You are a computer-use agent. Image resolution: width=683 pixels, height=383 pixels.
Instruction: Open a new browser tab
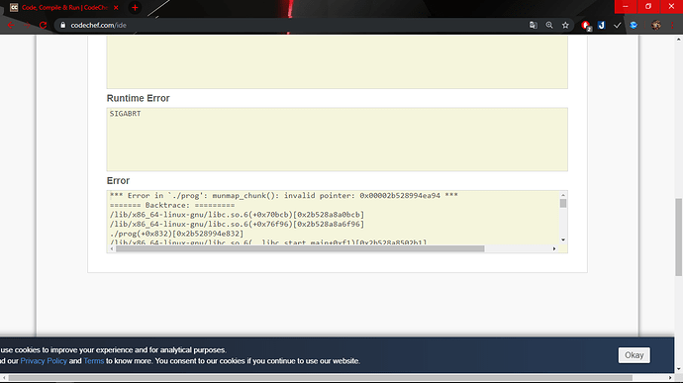(x=135, y=7)
